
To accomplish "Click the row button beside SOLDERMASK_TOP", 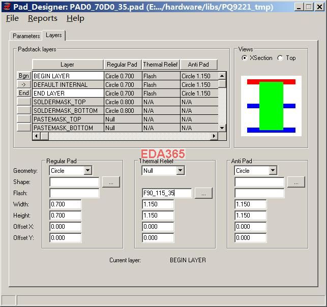I will [24, 102].
